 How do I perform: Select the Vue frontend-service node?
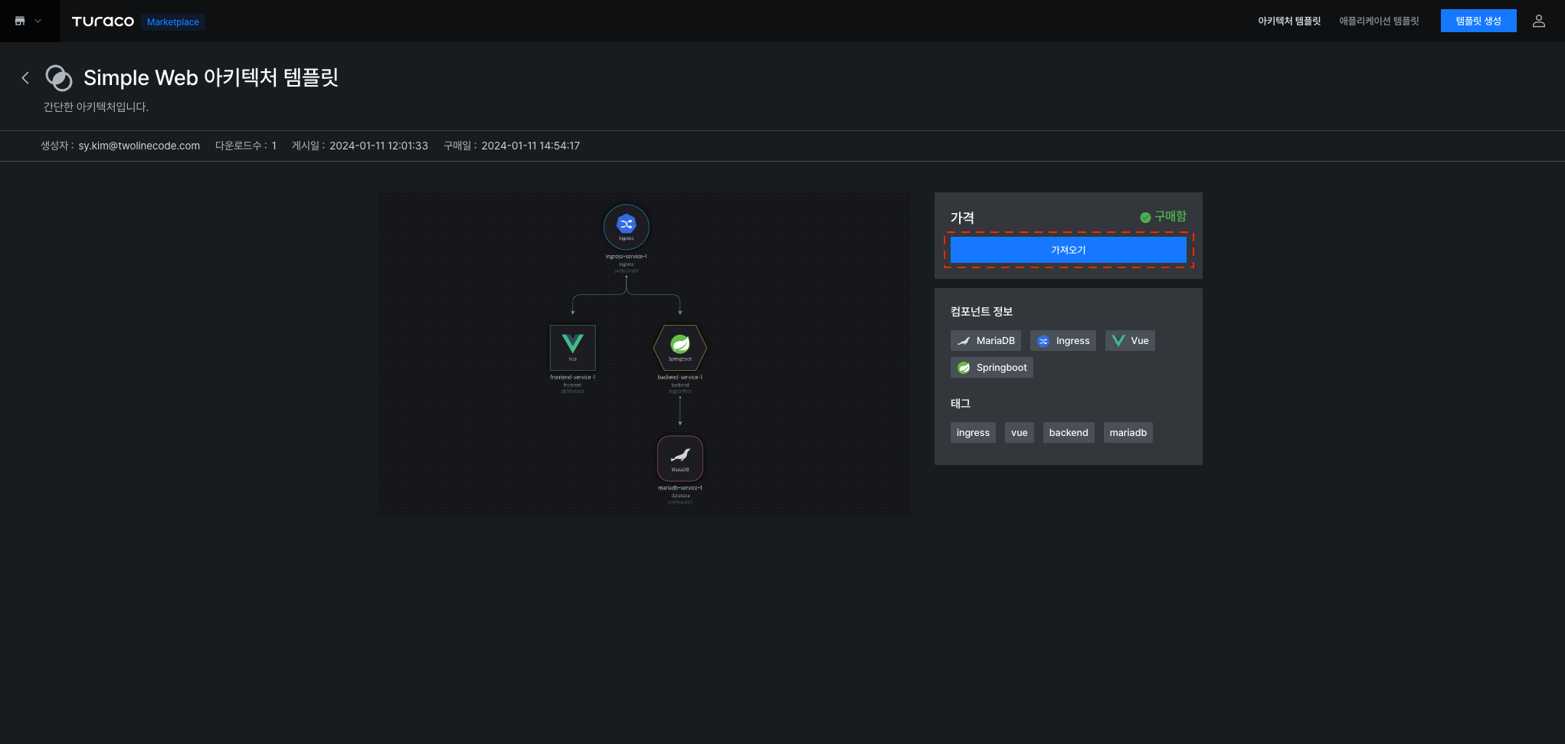(573, 348)
